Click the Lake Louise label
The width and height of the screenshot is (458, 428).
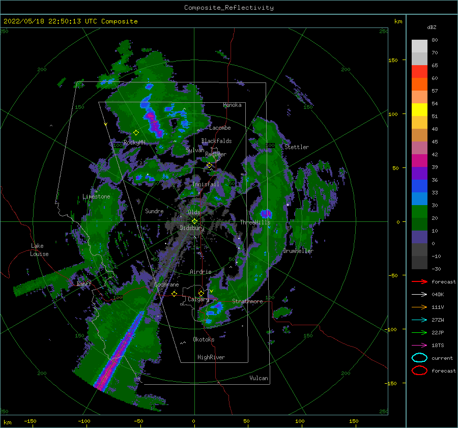coord(39,250)
